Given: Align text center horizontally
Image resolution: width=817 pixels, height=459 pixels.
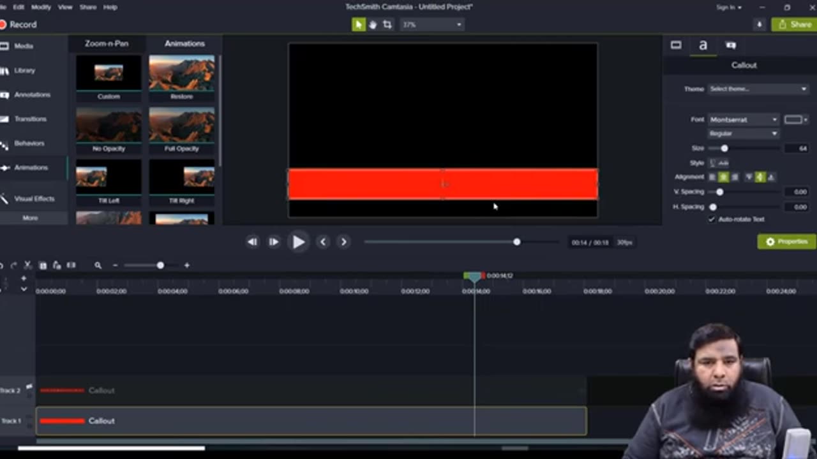Looking at the screenshot, I should 723,177.
